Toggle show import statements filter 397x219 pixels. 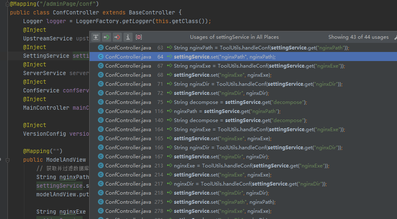pyautogui.click(x=128, y=37)
